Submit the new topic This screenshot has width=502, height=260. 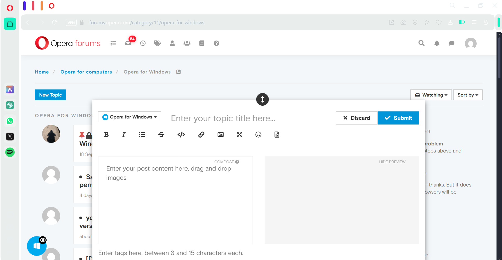[x=398, y=118]
